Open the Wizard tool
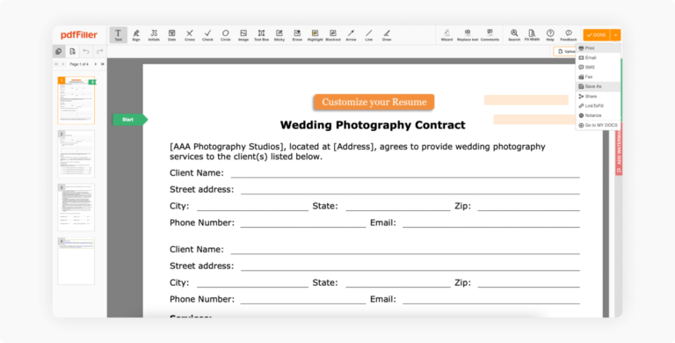 click(446, 35)
